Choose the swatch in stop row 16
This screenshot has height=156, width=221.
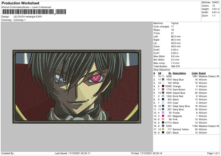tap(163, 126)
